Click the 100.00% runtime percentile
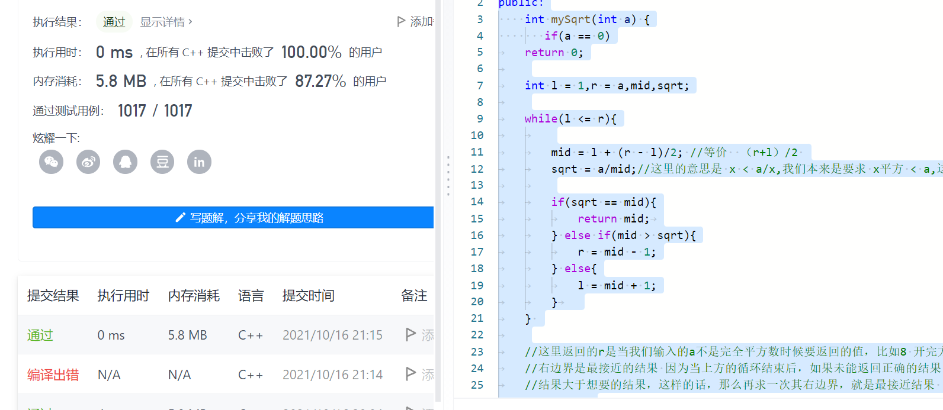This screenshot has width=943, height=410. click(x=312, y=52)
